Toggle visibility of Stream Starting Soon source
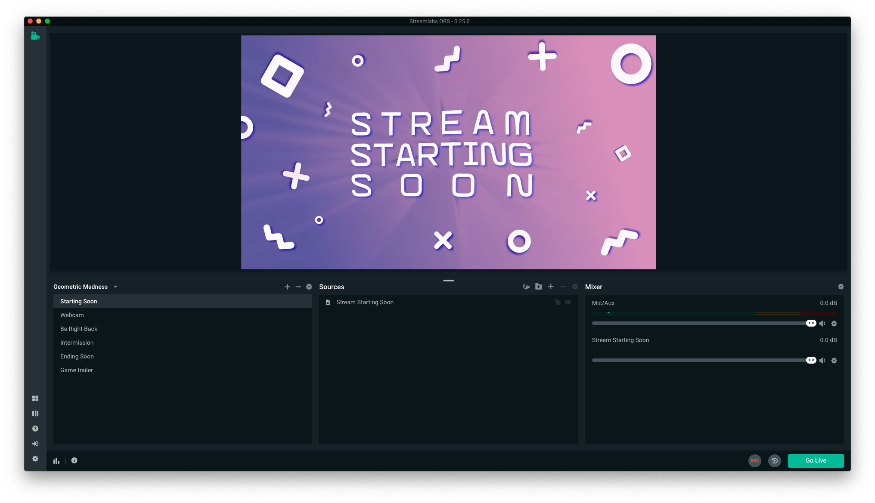Image resolution: width=875 pixels, height=503 pixels. (x=568, y=302)
